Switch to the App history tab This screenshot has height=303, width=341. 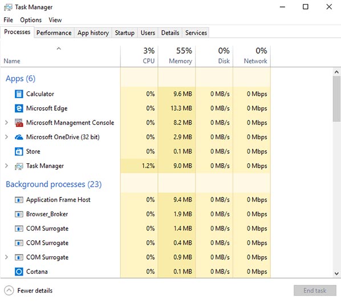coord(93,33)
